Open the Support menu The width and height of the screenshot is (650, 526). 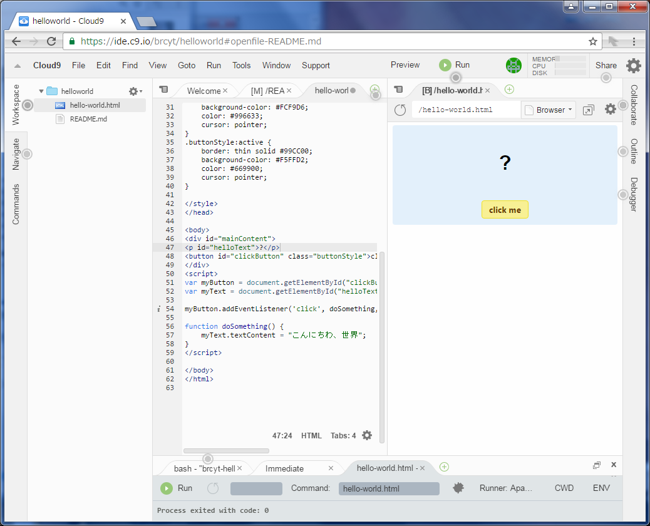coord(316,66)
